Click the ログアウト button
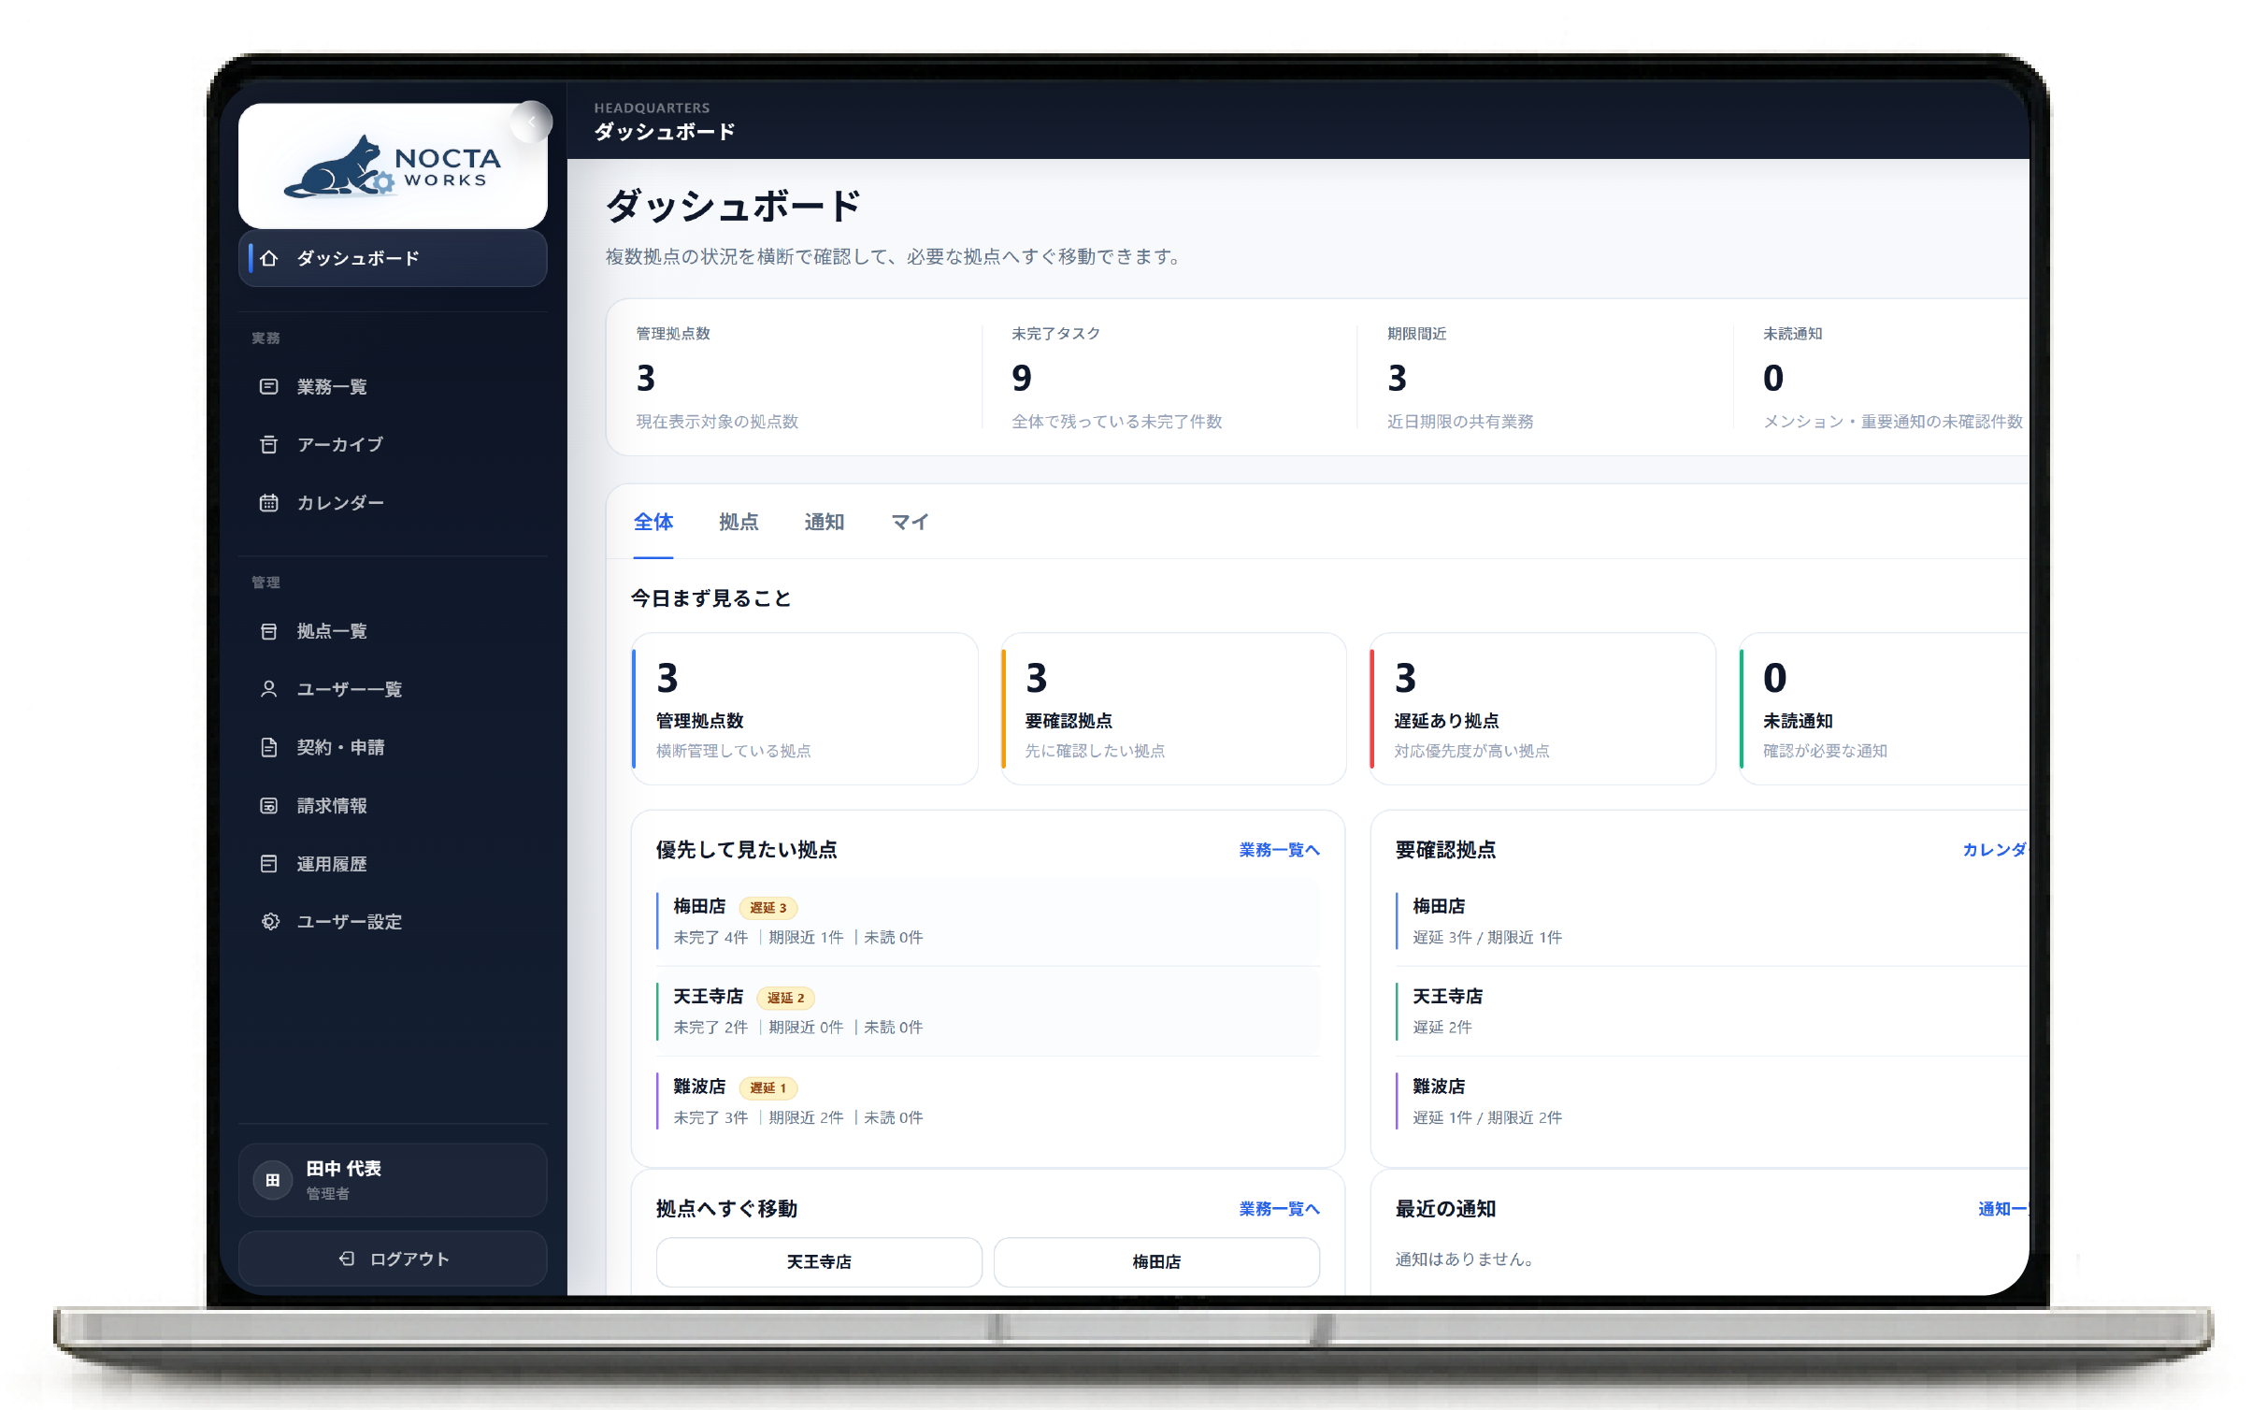The image size is (2252, 1410). pyautogui.click(x=393, y=1259)
